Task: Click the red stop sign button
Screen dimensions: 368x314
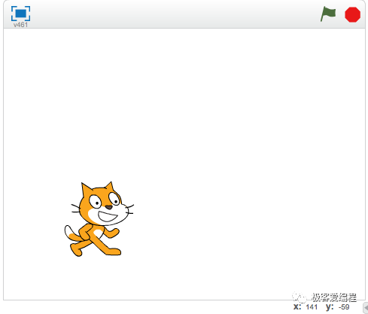Action: tap(352, 14)
